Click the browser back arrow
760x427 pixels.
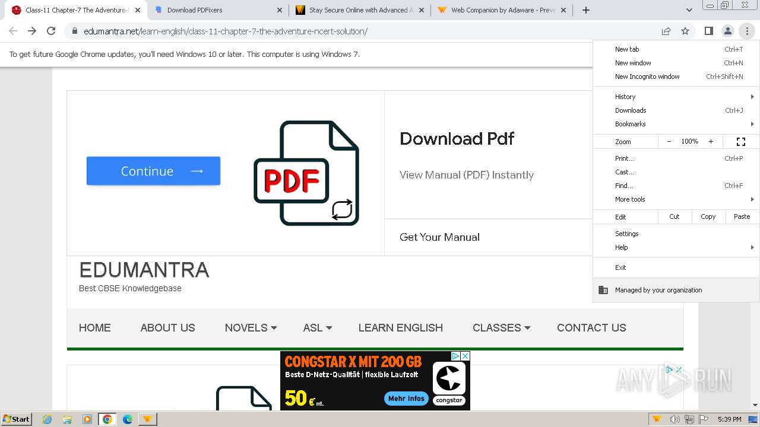13,31
